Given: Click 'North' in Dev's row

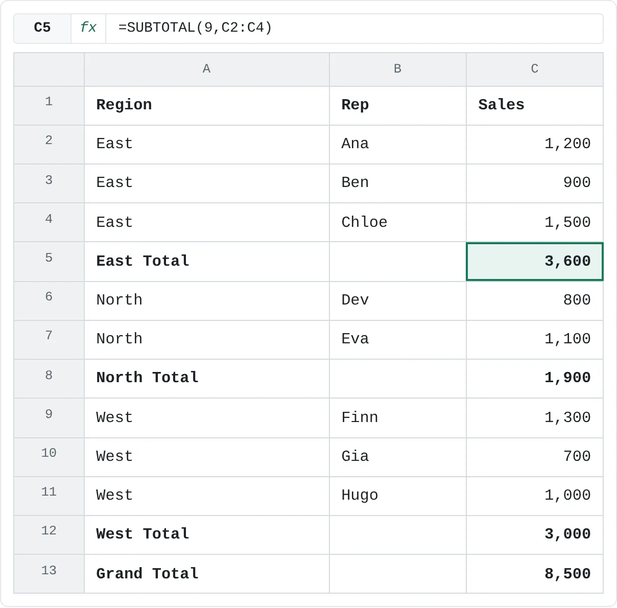Looking at the screenshot, I should tap(207, 301).
